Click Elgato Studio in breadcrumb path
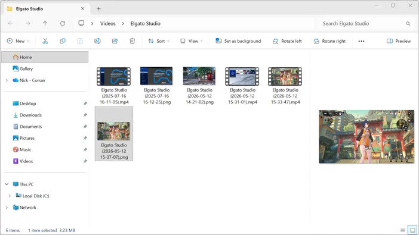419x235 pixels. click(x=146, y=23)
